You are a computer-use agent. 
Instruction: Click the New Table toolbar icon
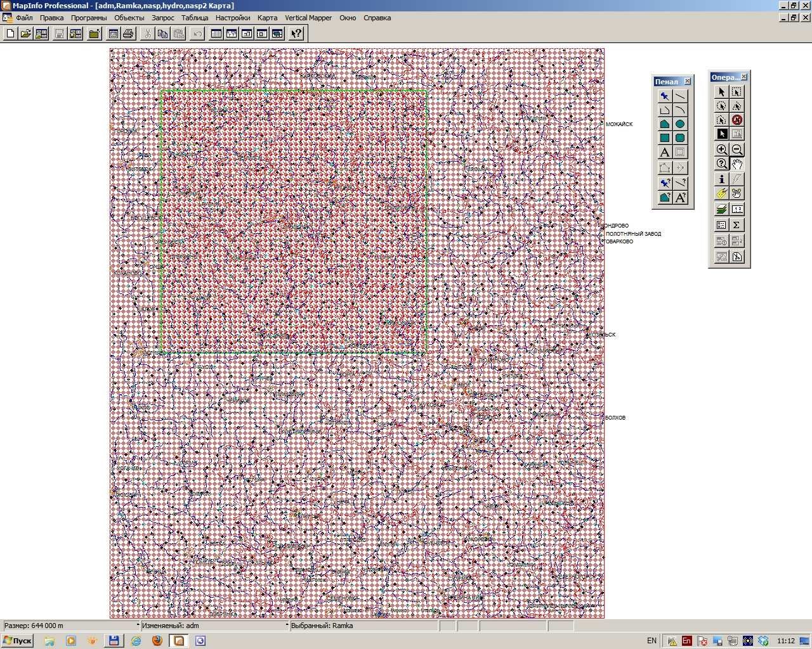[x=11, y=34]
